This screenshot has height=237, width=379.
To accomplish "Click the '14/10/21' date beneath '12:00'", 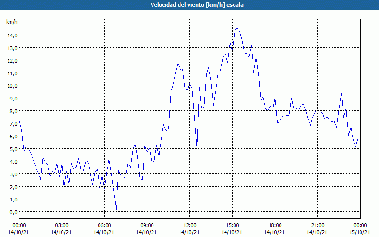I will coord(189,232).
